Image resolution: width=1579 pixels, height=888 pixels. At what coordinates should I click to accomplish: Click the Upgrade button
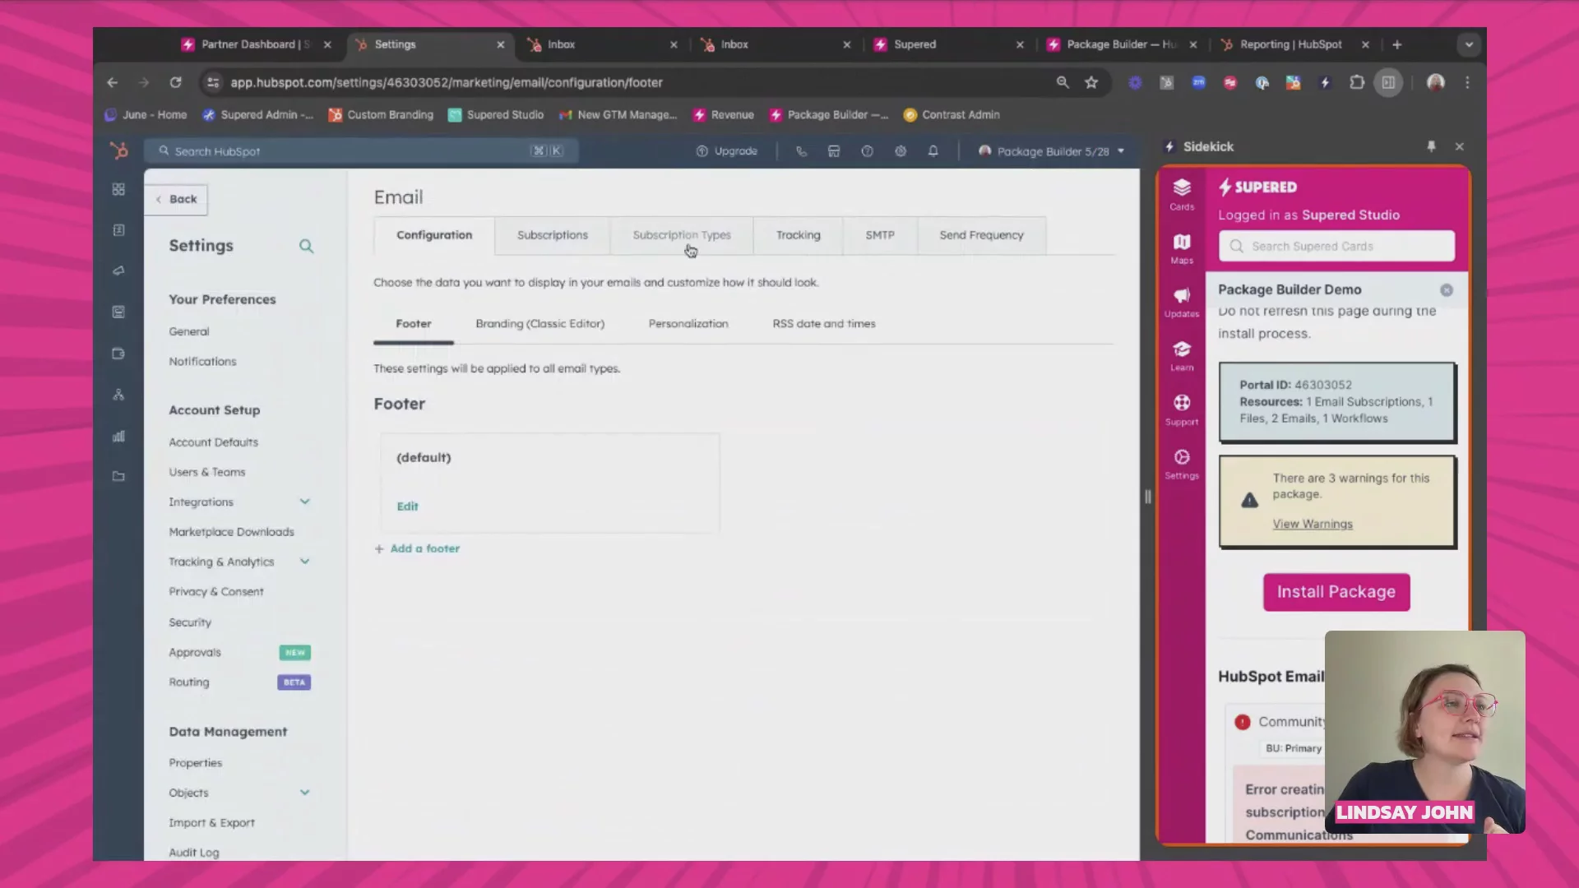coord(727,151)
